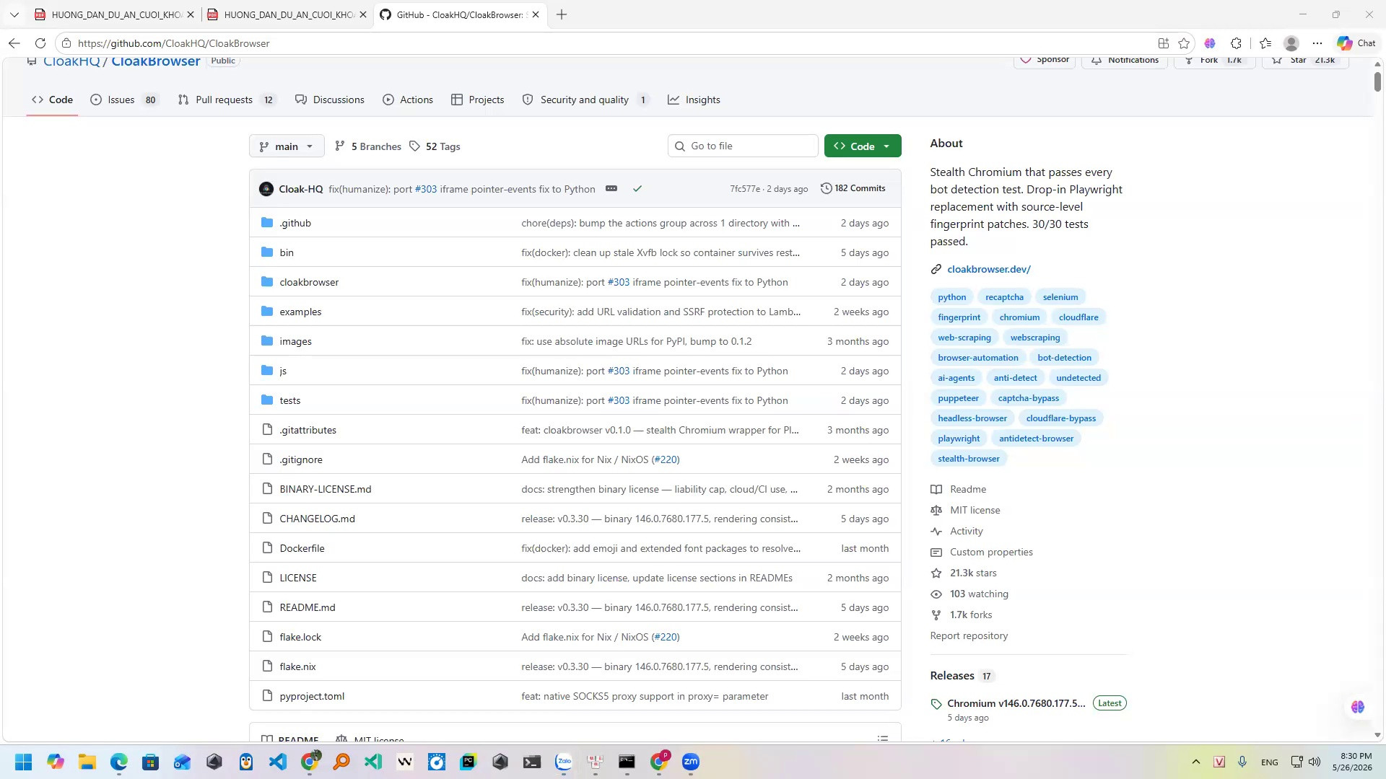1386x779 pixels.
Task: Click the python topic tag
Action: [951, 297]
